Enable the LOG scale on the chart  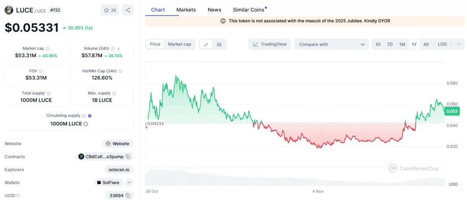click(x=442, y=44)
